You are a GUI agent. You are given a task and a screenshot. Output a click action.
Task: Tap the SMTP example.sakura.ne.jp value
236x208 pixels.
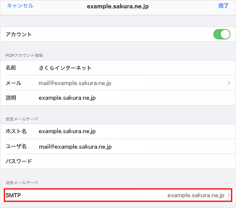pos(196,195)
